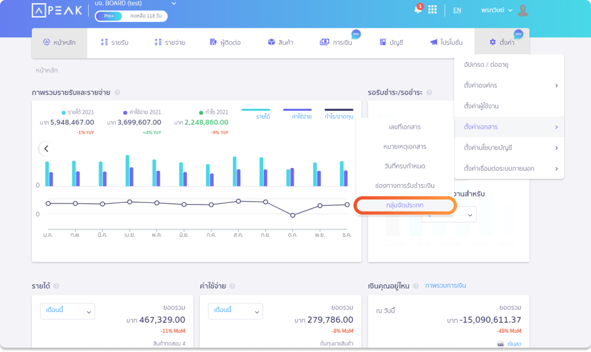
Task: Click the รายรับ list icon
Action: coord(105,42)
